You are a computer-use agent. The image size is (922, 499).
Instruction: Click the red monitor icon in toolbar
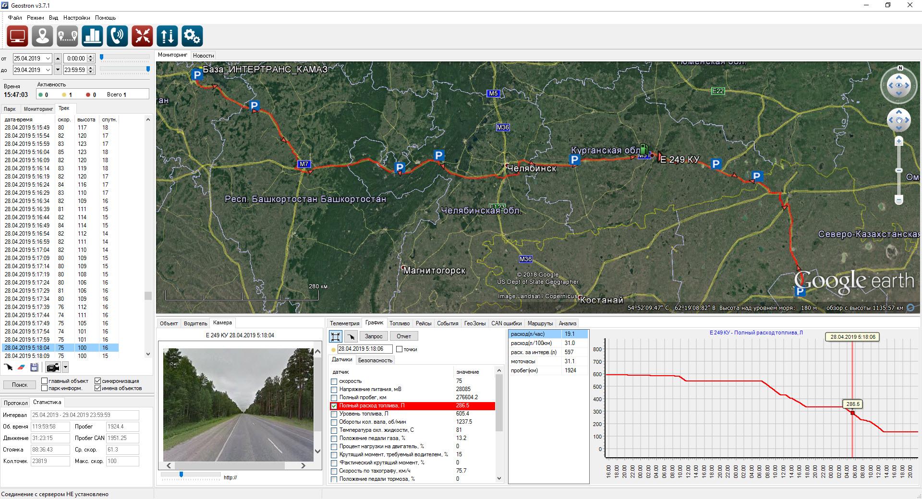pos(17,36)
